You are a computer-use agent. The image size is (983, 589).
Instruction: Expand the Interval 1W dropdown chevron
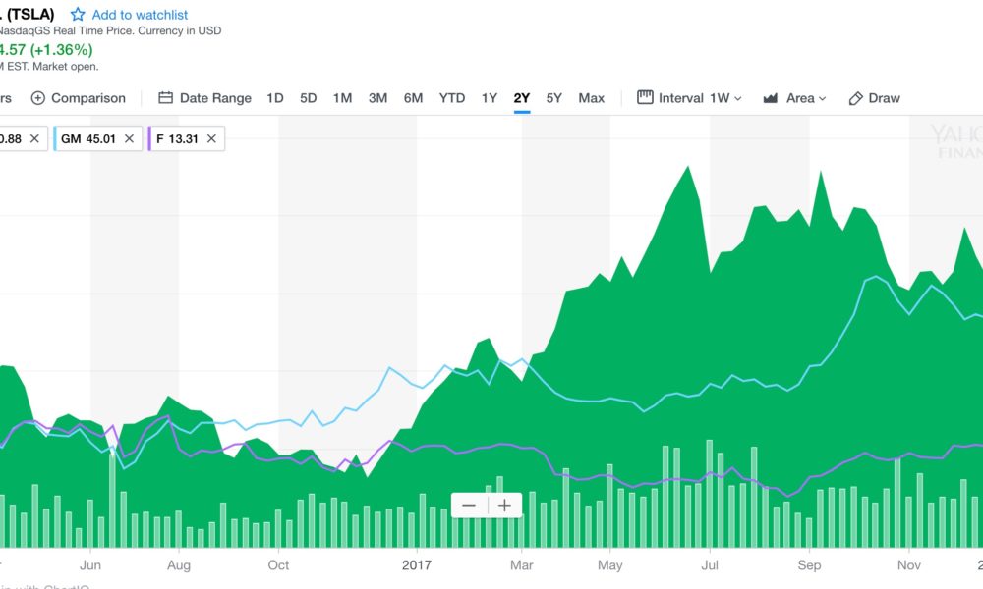pyautogui.click(x=738, y=99)
